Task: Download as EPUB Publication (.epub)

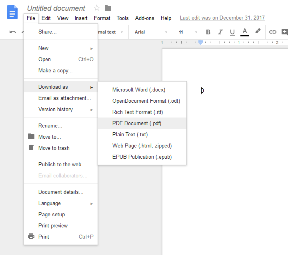Action: (x=142, y=157)
